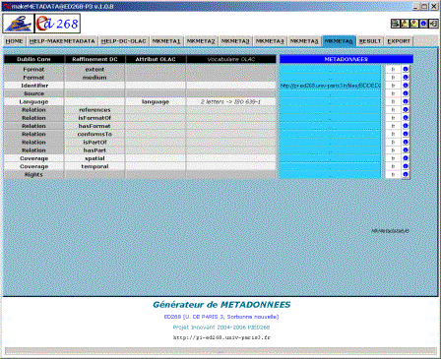This screenshot has width=441, height=359.
Task: Click the metadata field for Language
Action: 330,101
